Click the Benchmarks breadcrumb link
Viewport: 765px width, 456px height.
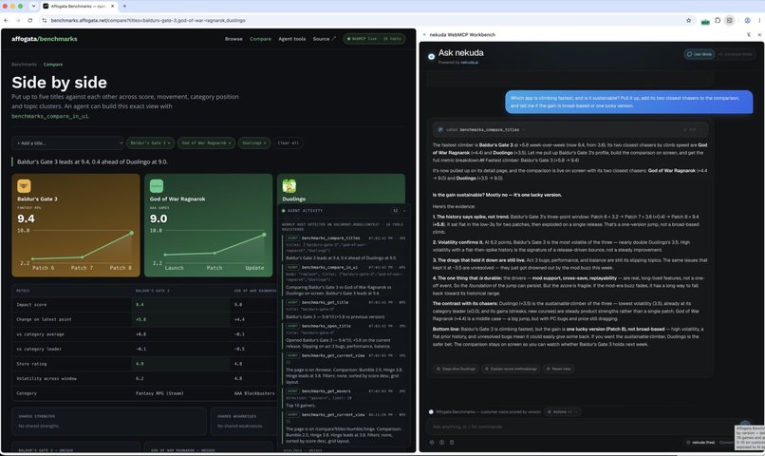click(25, 65)
